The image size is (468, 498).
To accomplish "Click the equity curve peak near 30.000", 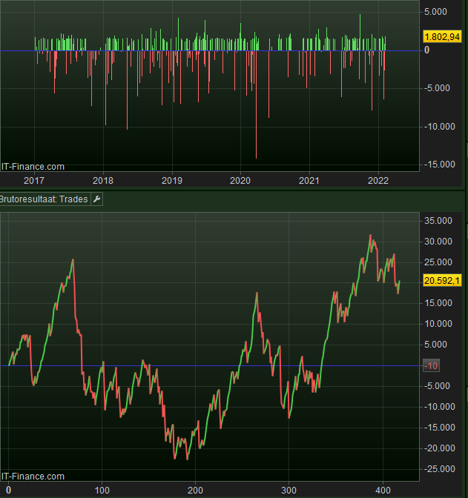I will point(370,236).
